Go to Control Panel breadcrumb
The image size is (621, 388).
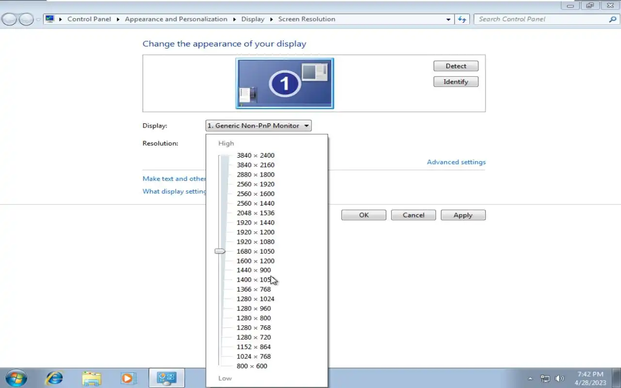point(89,19)
